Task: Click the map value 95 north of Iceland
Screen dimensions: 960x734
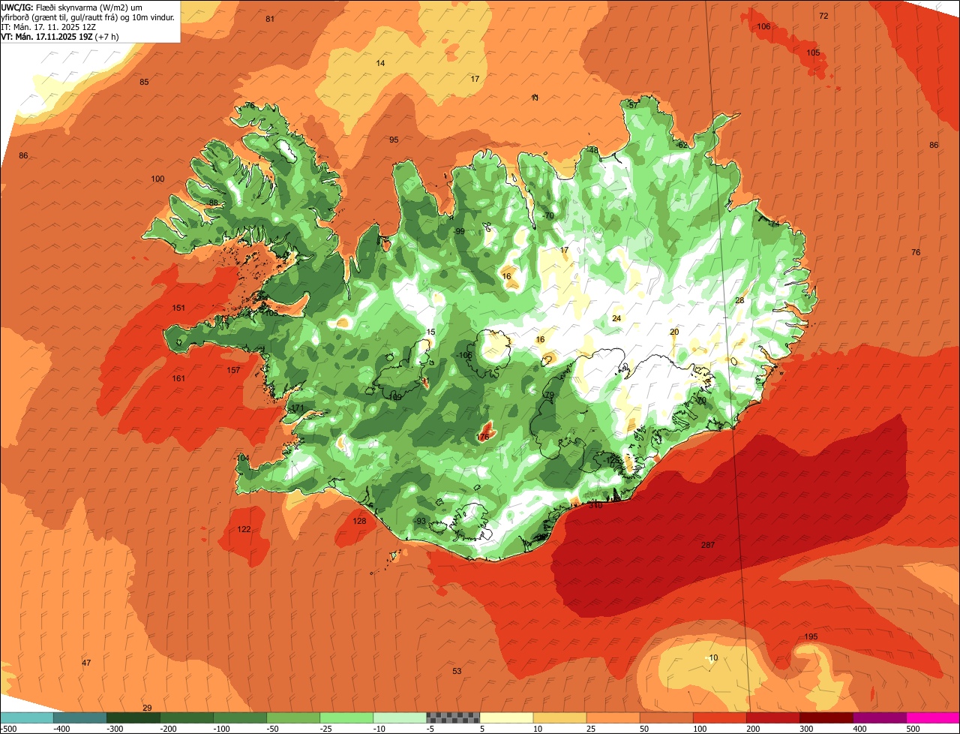Action: click(394, 140)
